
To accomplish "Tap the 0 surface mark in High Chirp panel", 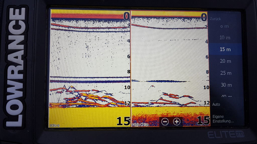I will point(204,17).
